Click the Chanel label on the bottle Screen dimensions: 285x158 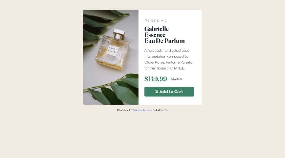[112, 50]
